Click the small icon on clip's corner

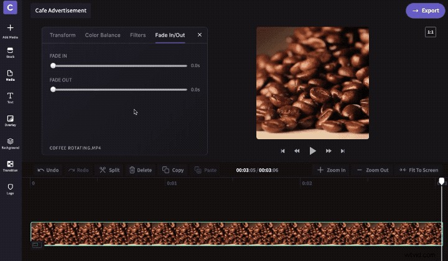[x=37, y=244]
